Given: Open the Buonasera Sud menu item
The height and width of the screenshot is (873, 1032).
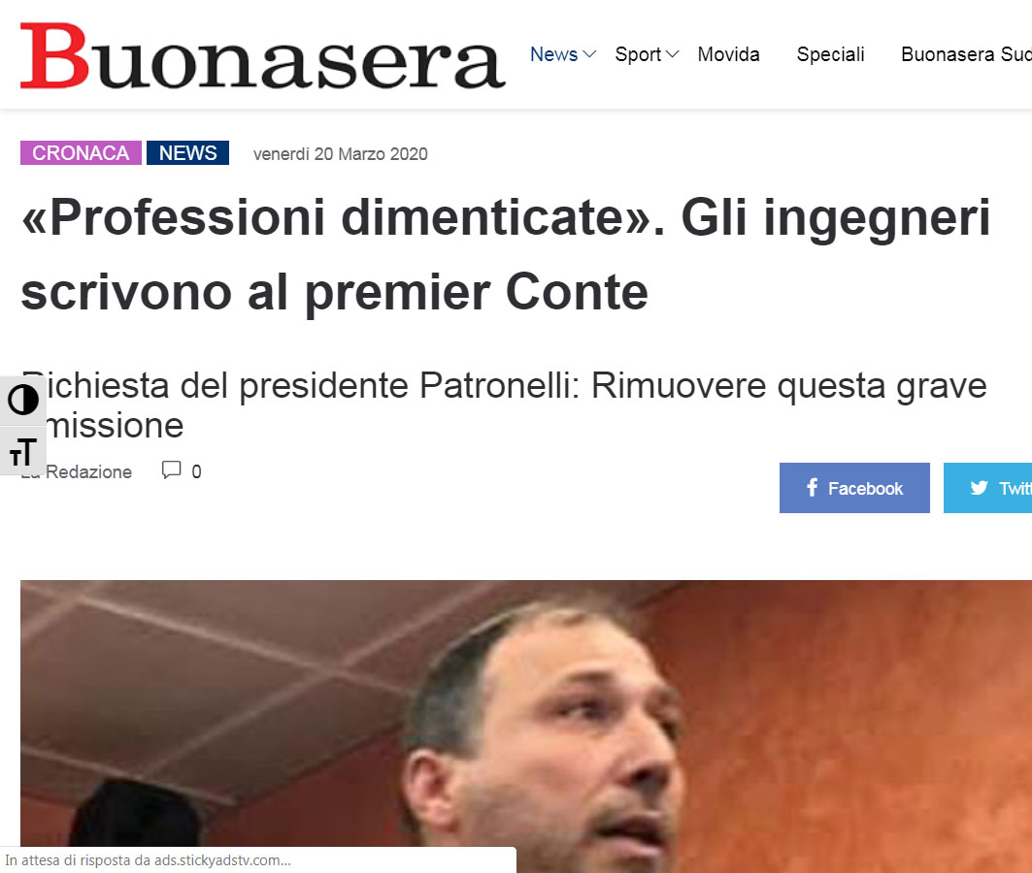Looking at the screenshot, I should tap(966, 54).
